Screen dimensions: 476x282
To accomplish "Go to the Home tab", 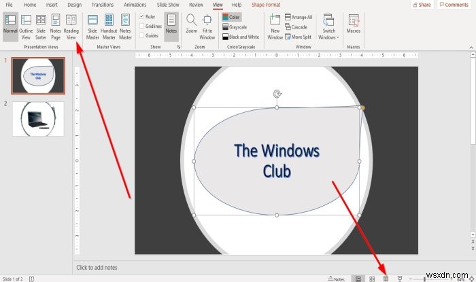I will coord(30,5).
